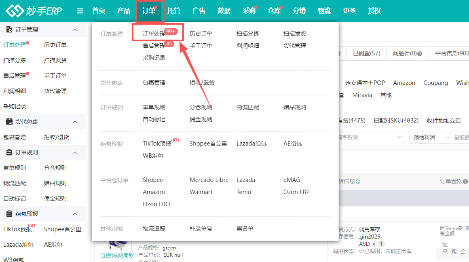Select 扫描发货 in the dropdown menu
This screenshot has width=469, height=262.
295,34
